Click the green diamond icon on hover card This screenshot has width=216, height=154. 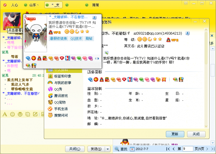pos(79,58)
